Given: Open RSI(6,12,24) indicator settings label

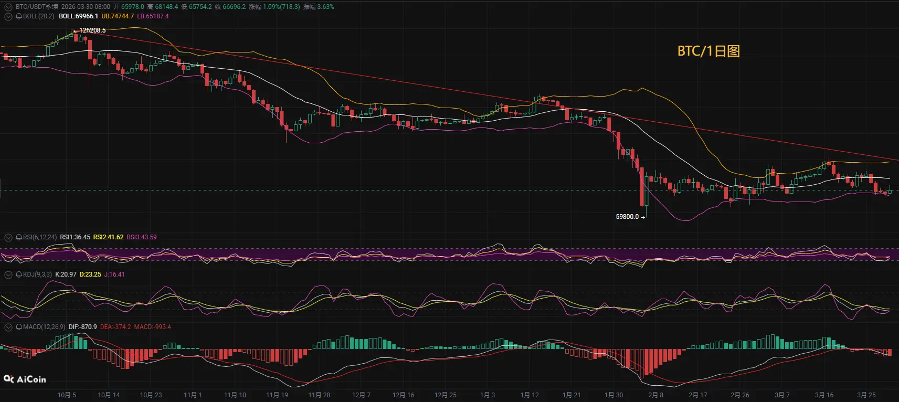Looking at the screenshot, I should click(x=40, y=237).
